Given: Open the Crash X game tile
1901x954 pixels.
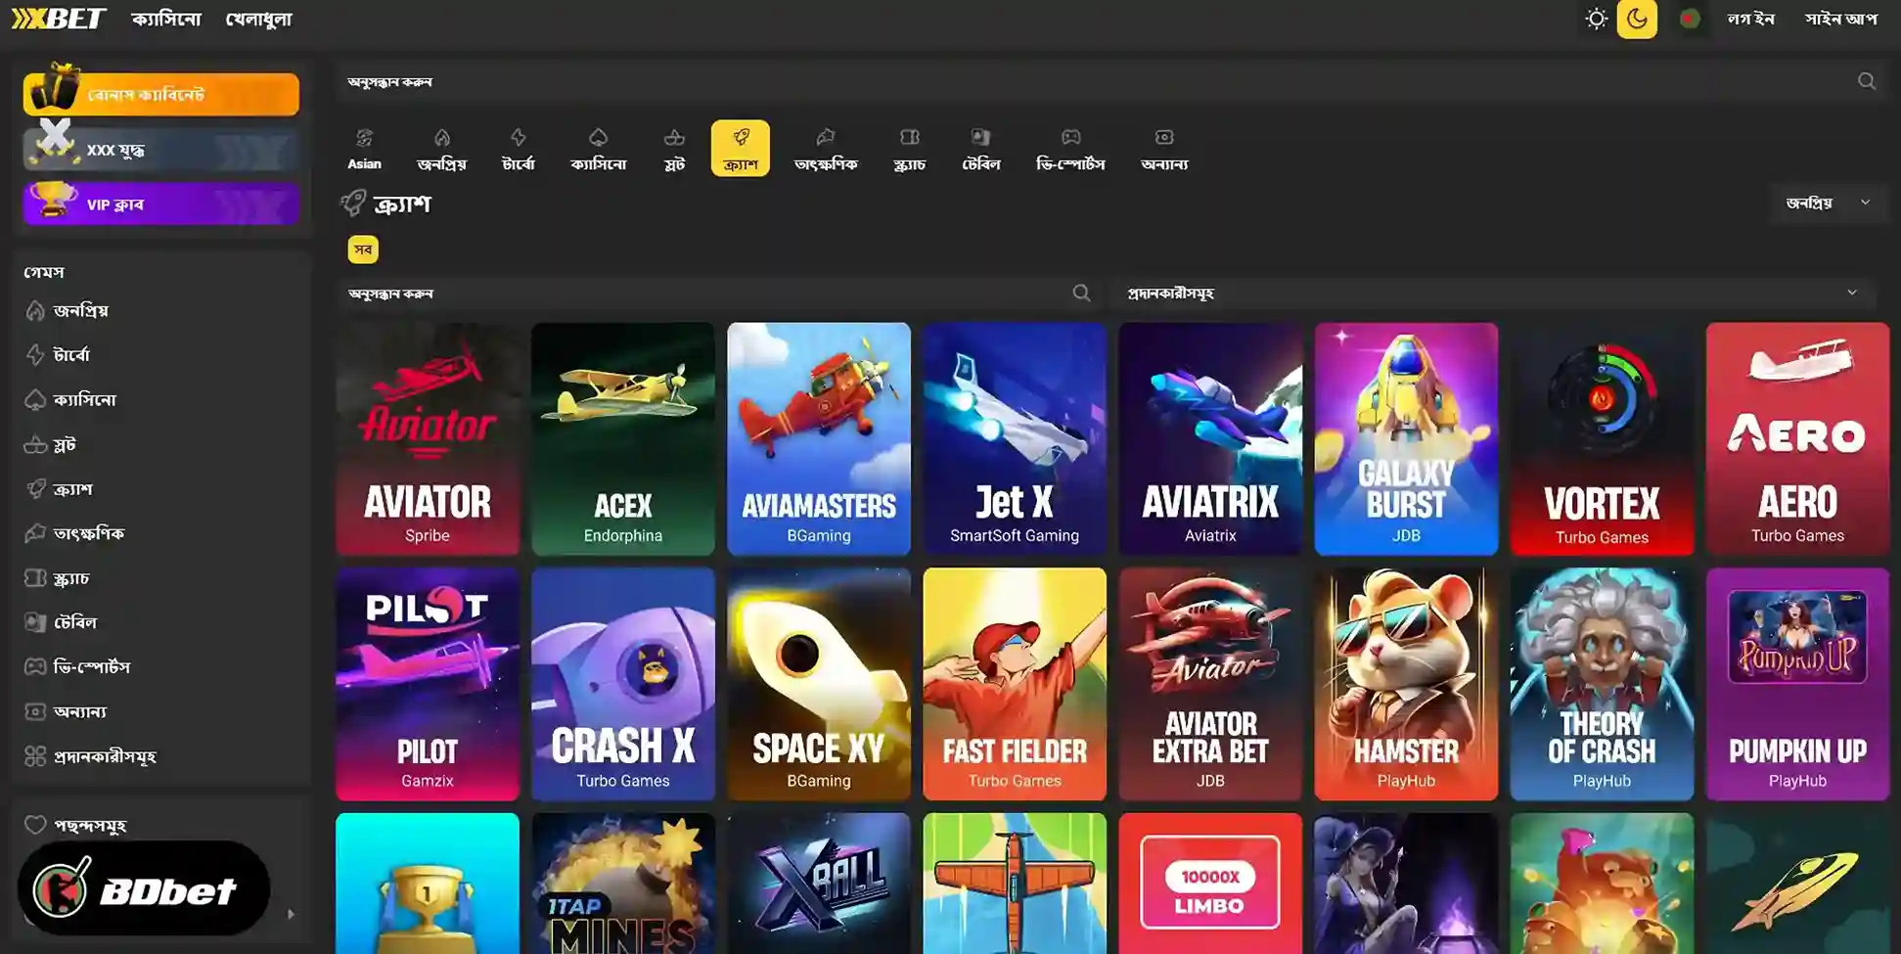Looking at the screenshot, I should (x=623, y=684).
